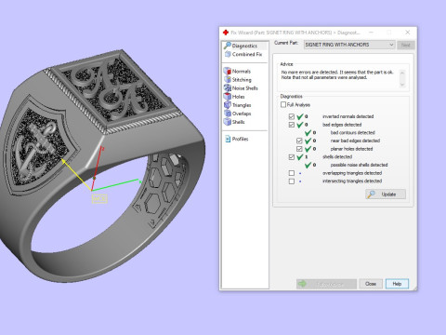Uncheck inverted normals detected checkbox
The height and width of the screenshot is (335, 446).
click(292, 116)
